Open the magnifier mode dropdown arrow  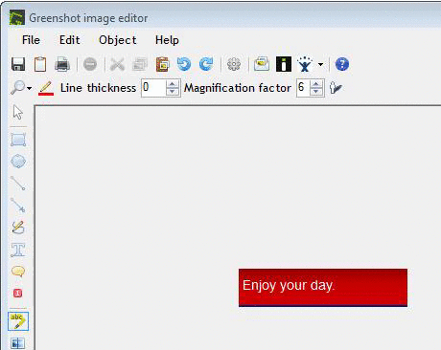29,88
